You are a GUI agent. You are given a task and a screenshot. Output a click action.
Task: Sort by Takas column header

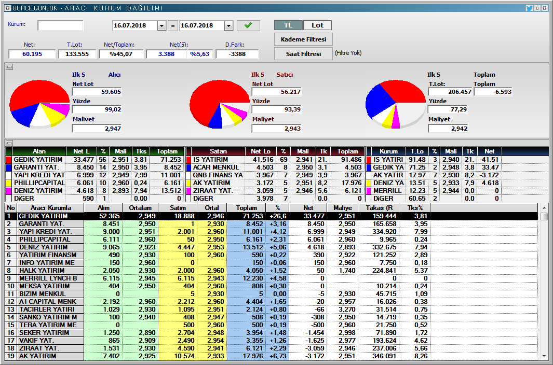click(x=379, y=208)
